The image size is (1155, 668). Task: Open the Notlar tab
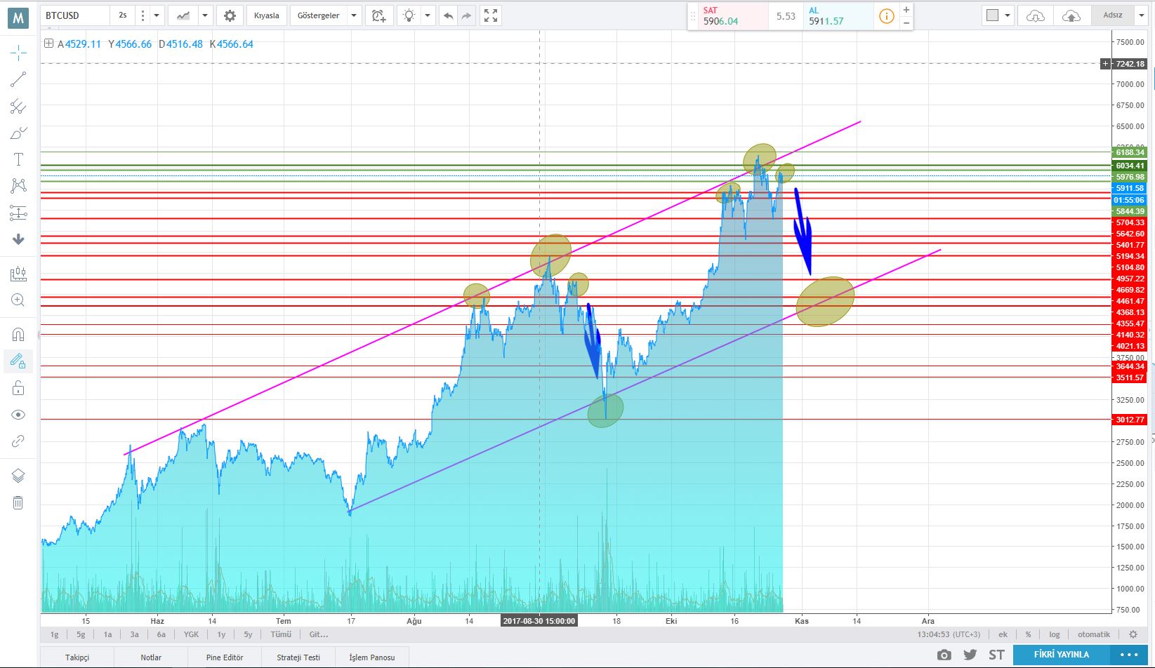pyautogui.click(x=151, y=657)
